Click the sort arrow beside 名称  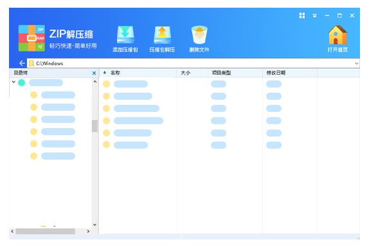105,73
